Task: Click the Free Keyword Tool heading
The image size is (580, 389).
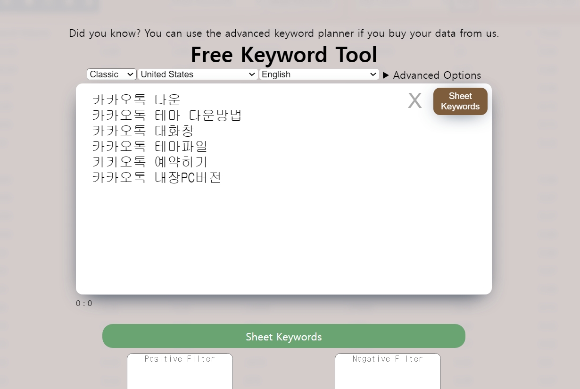Action: click(x=283, y=55)
